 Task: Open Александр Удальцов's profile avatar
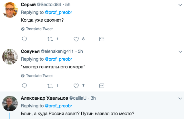point(10,104)
